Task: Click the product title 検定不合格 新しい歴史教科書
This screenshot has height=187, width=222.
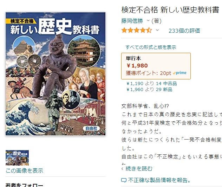Action: point(170,10)
